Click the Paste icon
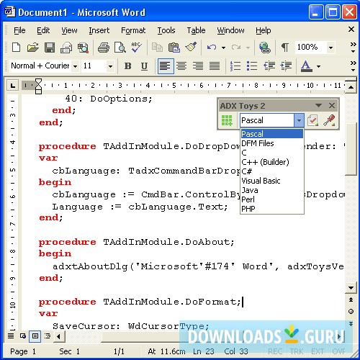360x360 pixels. 174,48
